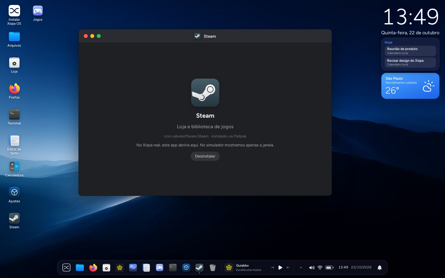Open the Jogos desktop icon
Image resolution: width=445 pixels, height=278 pixels.
[38, 14]
